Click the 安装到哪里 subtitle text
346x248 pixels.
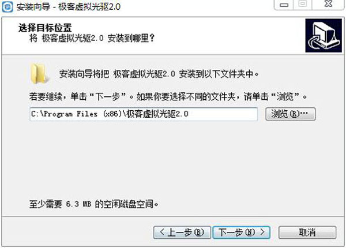pos(92,38)
